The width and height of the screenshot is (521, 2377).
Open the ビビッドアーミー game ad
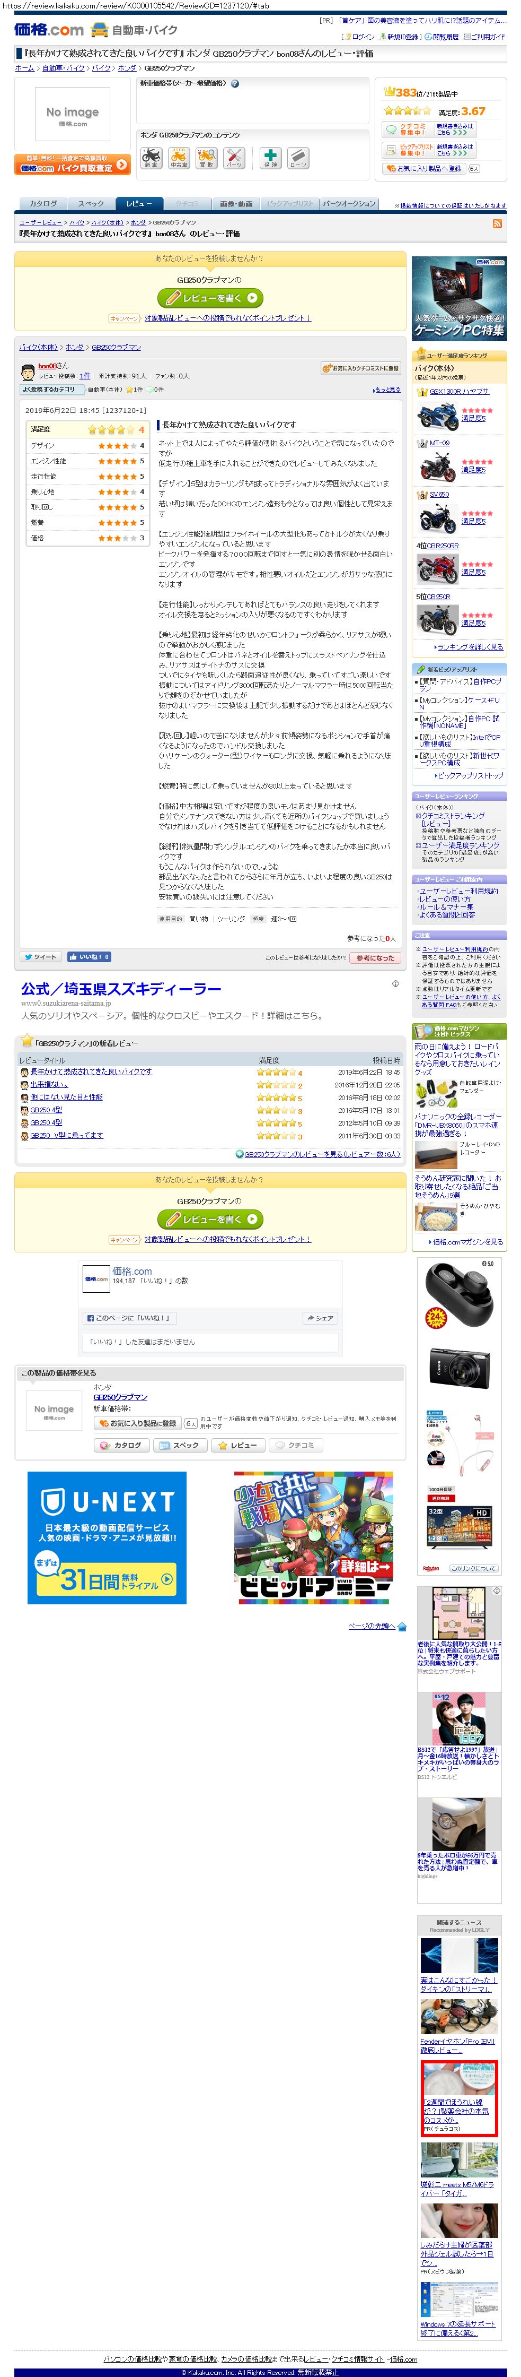(314, 1537)
